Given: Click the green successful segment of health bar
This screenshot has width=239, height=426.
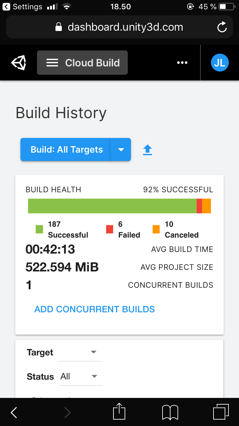Looking at the screenshot, I should pos(112,206).
